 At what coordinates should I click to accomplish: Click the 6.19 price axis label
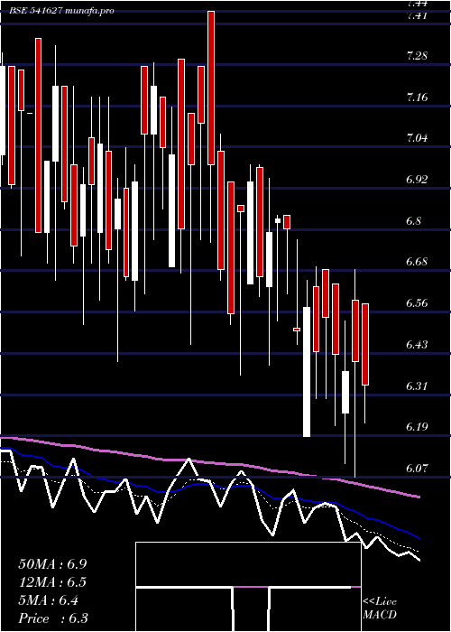point(417,427)
